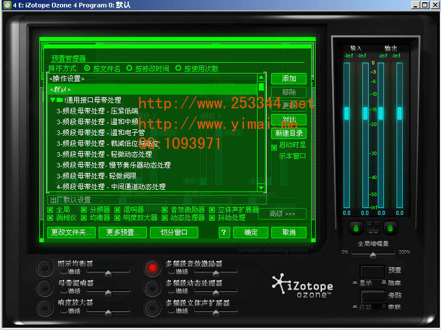Click the orange-blue meter mode icon
The width and height of the screenshot is (441, 330).
pyautogui.click(x=373, y=232)
